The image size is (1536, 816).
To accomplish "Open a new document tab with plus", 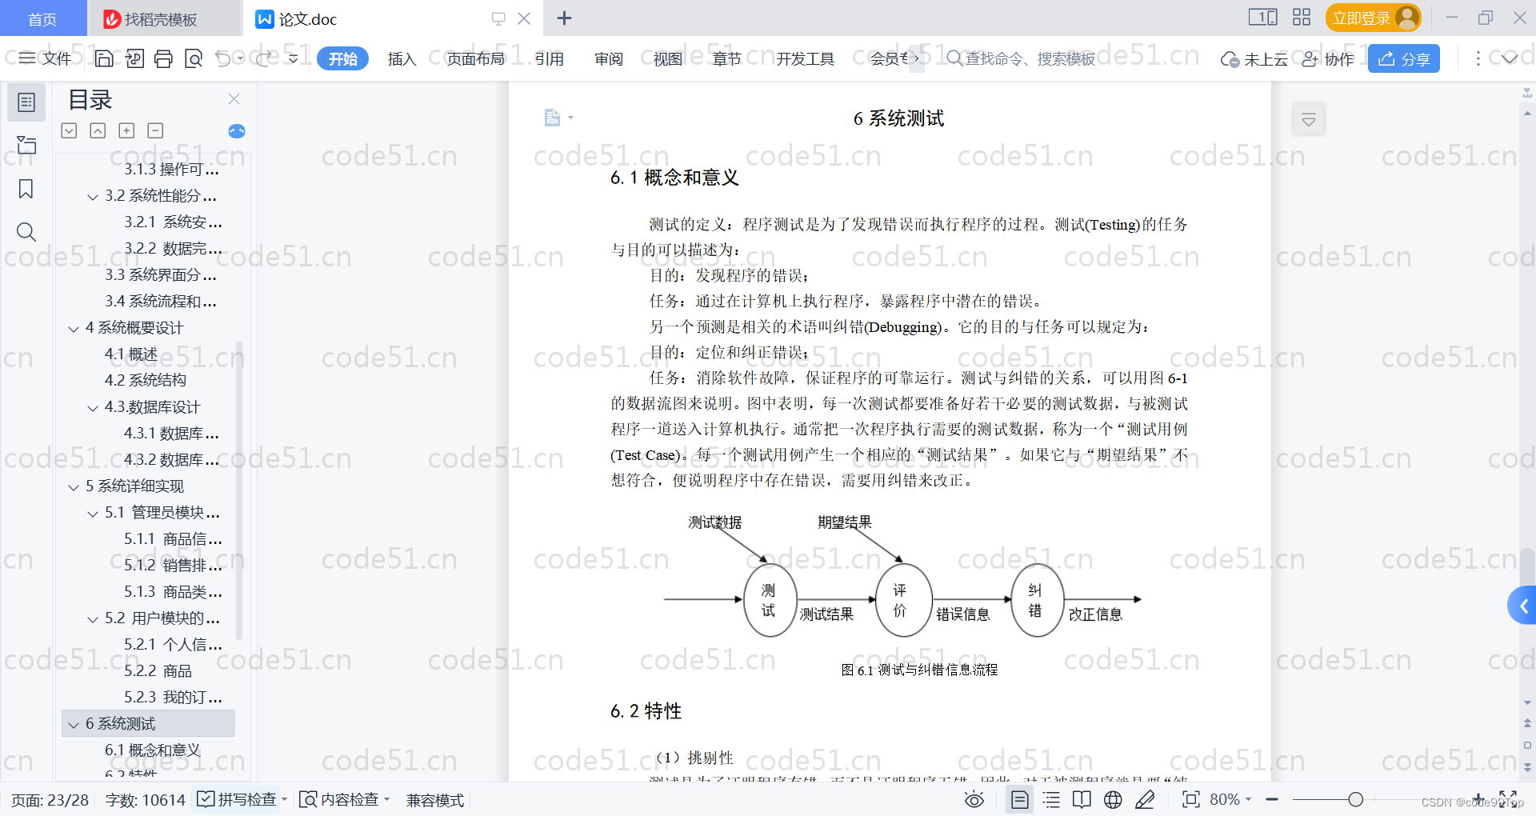I will pos(564,18).
